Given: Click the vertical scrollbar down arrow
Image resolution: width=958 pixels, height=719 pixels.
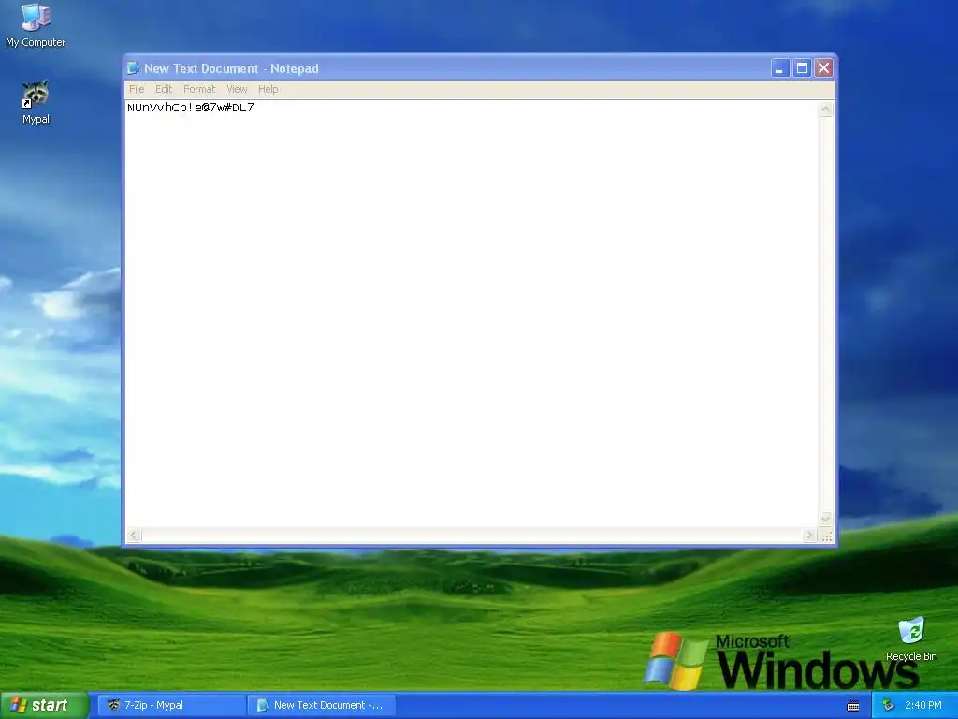Looking at the screenshot, I should (x=826, y=519).
